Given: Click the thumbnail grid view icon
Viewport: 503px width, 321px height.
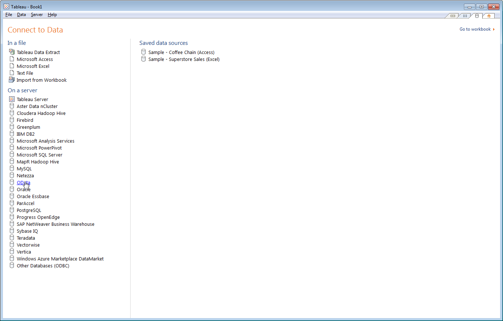Looking at the screenshot, I should click(465, 16).
